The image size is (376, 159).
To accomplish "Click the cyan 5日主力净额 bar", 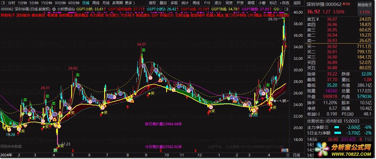I will 337,133.
